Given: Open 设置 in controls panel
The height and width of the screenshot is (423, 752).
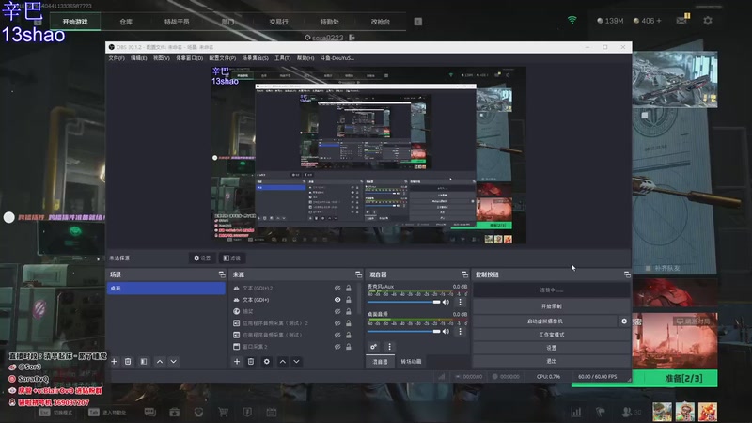Looking at the screenshot, I should pos(552,348).
